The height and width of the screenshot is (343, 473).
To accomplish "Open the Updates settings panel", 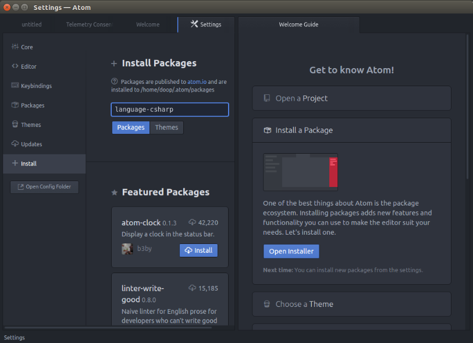I will pos(44,144).
